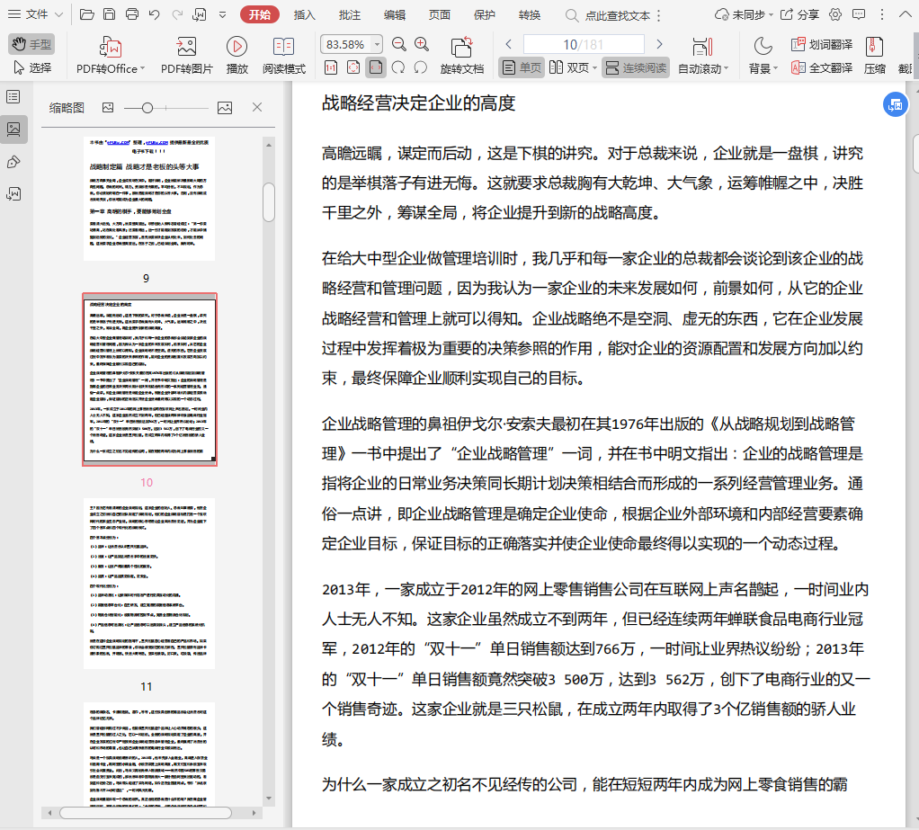The width and height of the screenshot is (919, 830).
Task: Click 全文翻译 full text translation
Action: pyautogui.click(x=822, y=68)
